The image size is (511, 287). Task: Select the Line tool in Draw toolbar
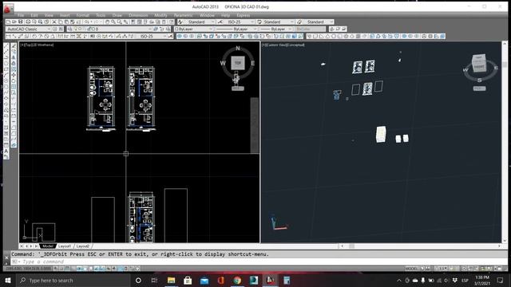pyautogui.click(x=6, y=46)
